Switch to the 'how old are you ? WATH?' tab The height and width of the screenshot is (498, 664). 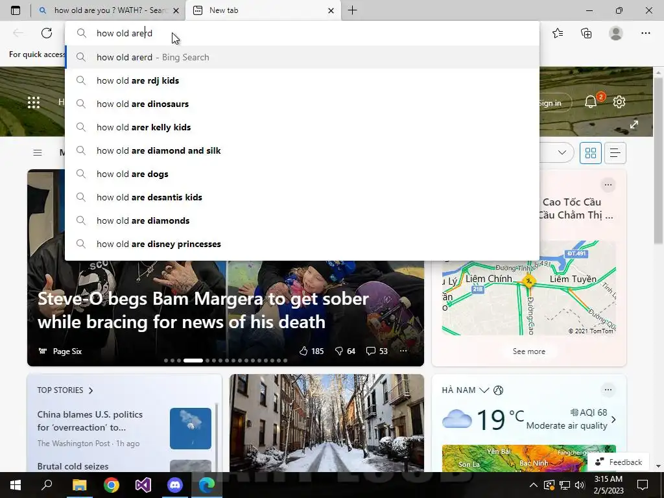[108, 10]
